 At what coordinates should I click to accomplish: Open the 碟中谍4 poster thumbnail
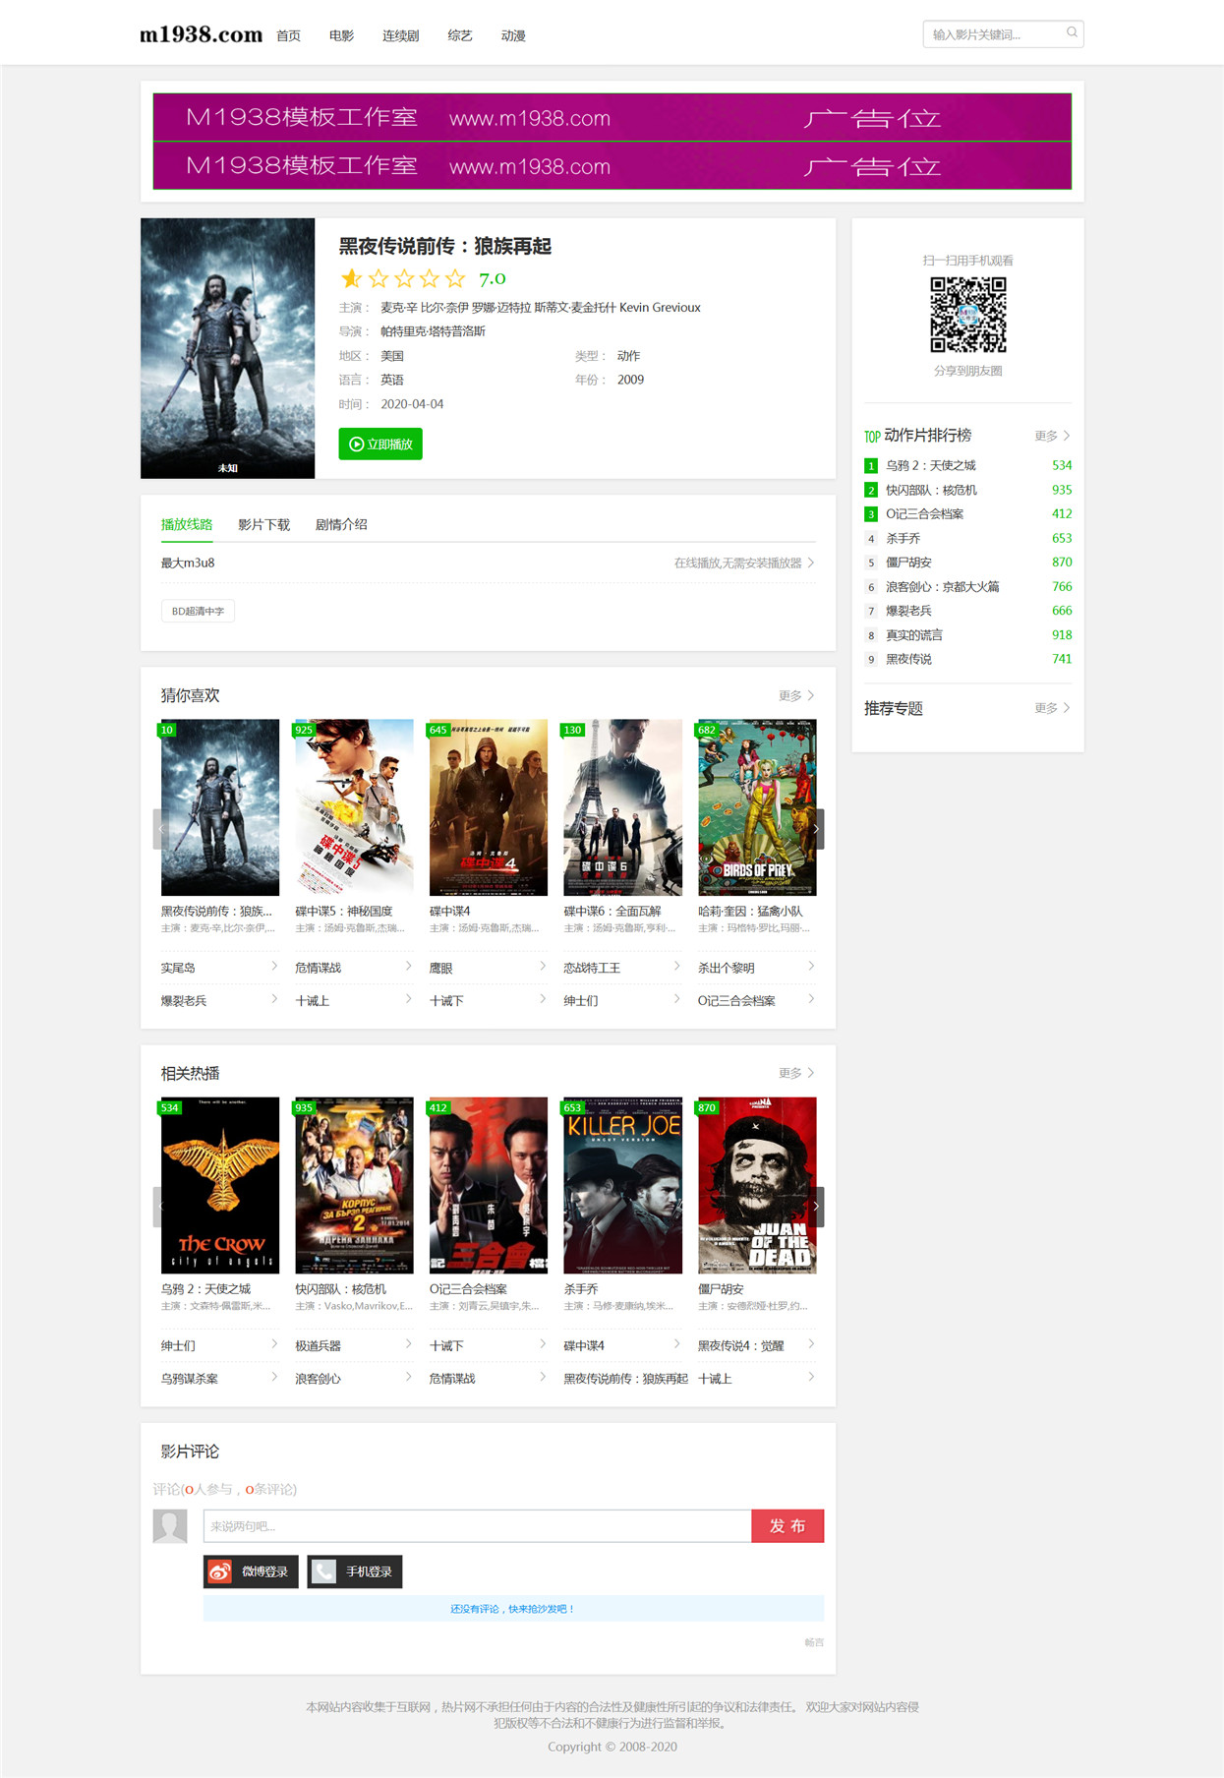[489, 807]
